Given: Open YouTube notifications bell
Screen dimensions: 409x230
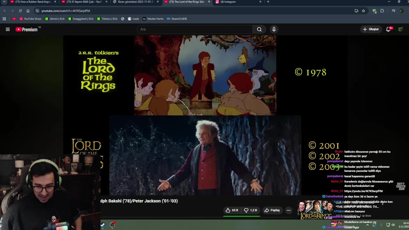Looking at the screenshot, I should [389, 29].
